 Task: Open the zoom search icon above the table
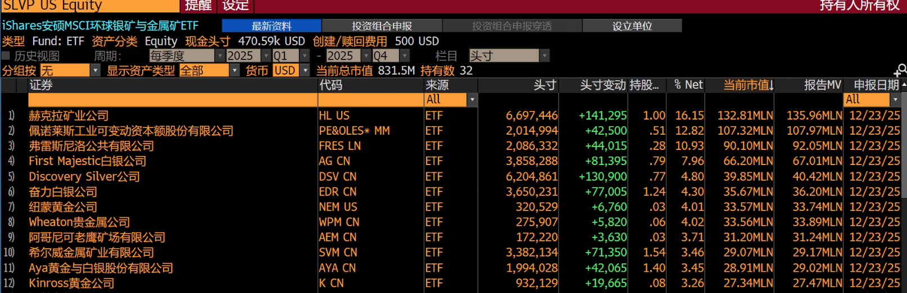coord(900,70)
